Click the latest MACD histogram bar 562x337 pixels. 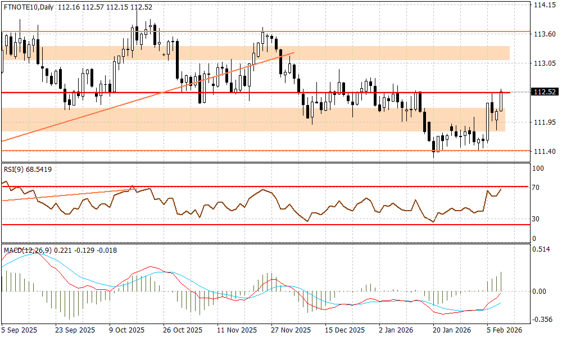tap(501, 281)
